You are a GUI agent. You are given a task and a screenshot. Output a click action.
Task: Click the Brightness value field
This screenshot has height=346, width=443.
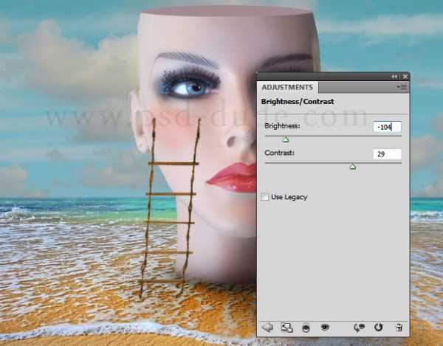point(387,127)
